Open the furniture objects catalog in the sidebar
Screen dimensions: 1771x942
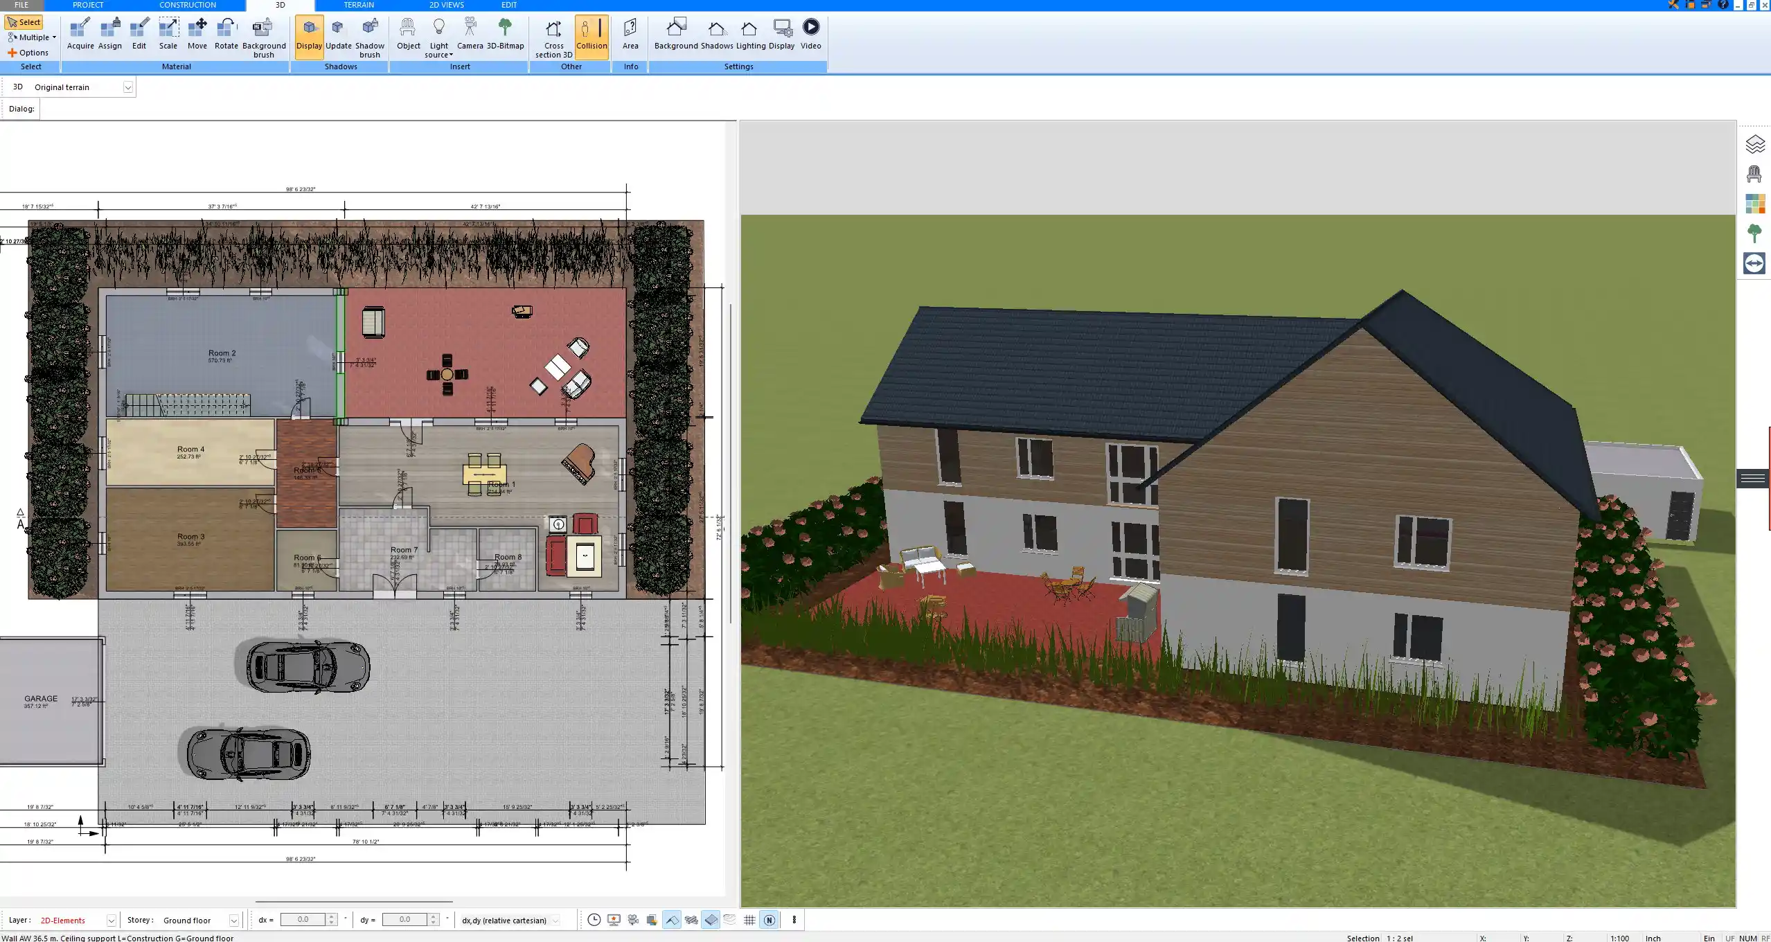1755,173
